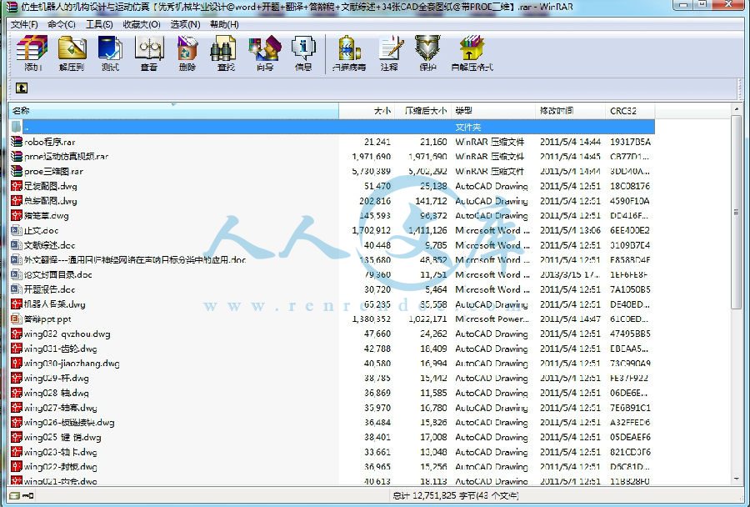Select file wing031-齿轮.dwg

tap(60, 349)
